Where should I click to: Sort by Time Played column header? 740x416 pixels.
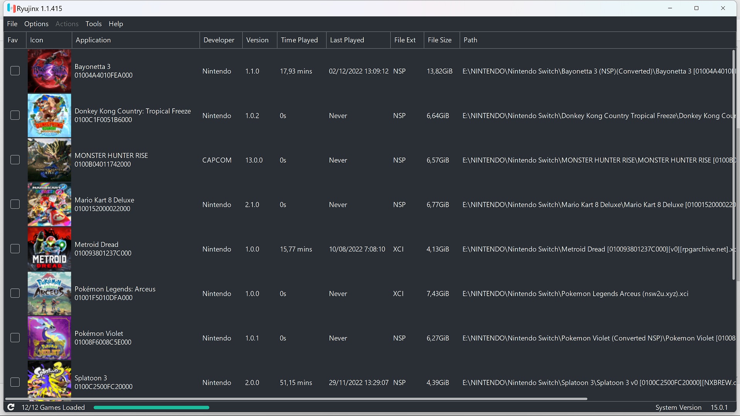coord(302,40)
